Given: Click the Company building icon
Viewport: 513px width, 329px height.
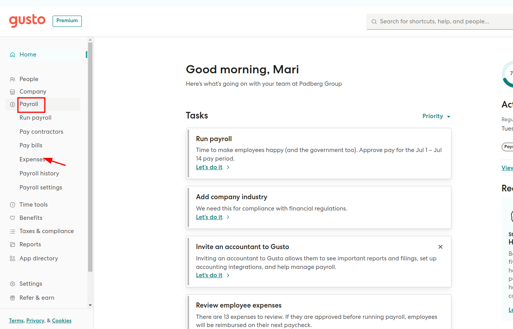Looking at the screenshot, I should click(12, 92).
